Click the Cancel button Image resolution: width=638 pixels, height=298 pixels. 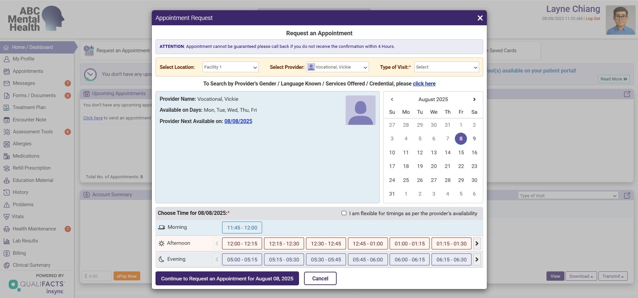tap(320, 278)
